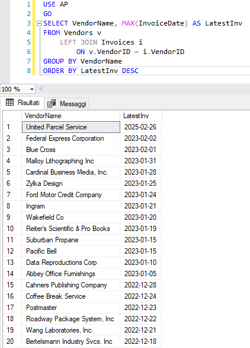The width and height of the screenshot is (250, 348).
Task: Select the Data Reproductions Corp cell
Action: (71, 262)
